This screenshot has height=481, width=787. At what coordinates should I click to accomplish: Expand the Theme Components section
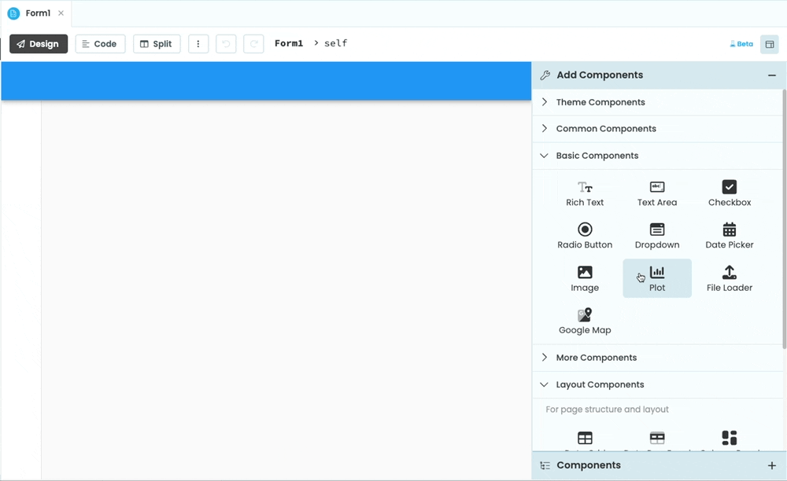click(600, 102)
